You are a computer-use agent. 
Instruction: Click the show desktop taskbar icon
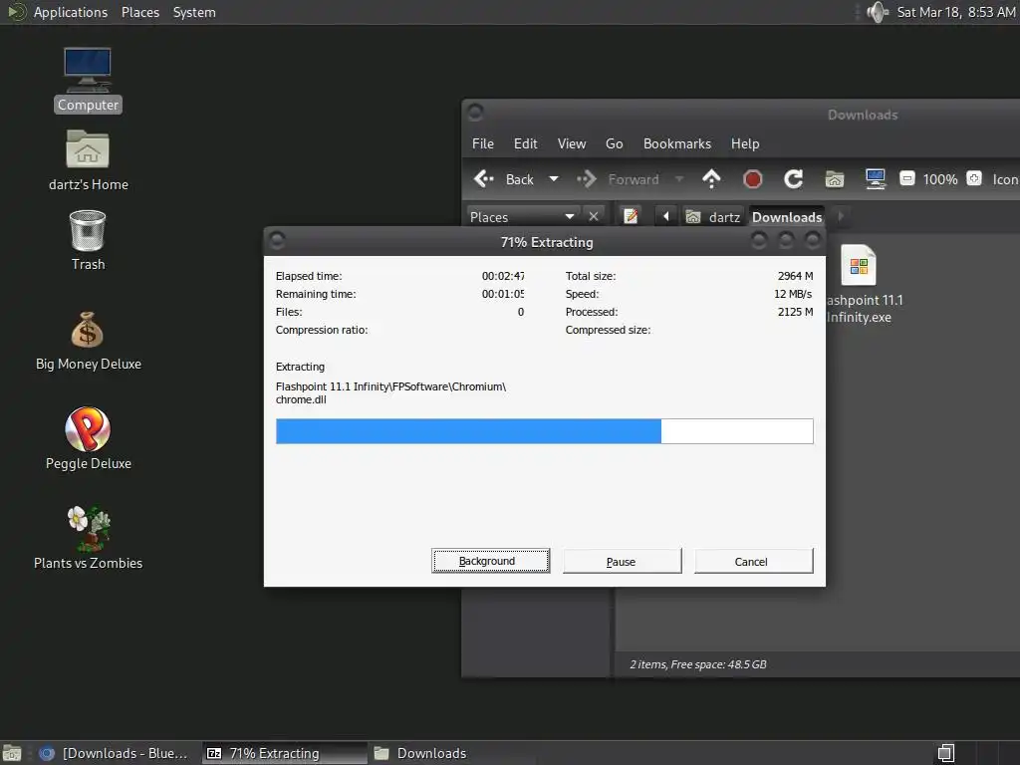pos(12,753)
